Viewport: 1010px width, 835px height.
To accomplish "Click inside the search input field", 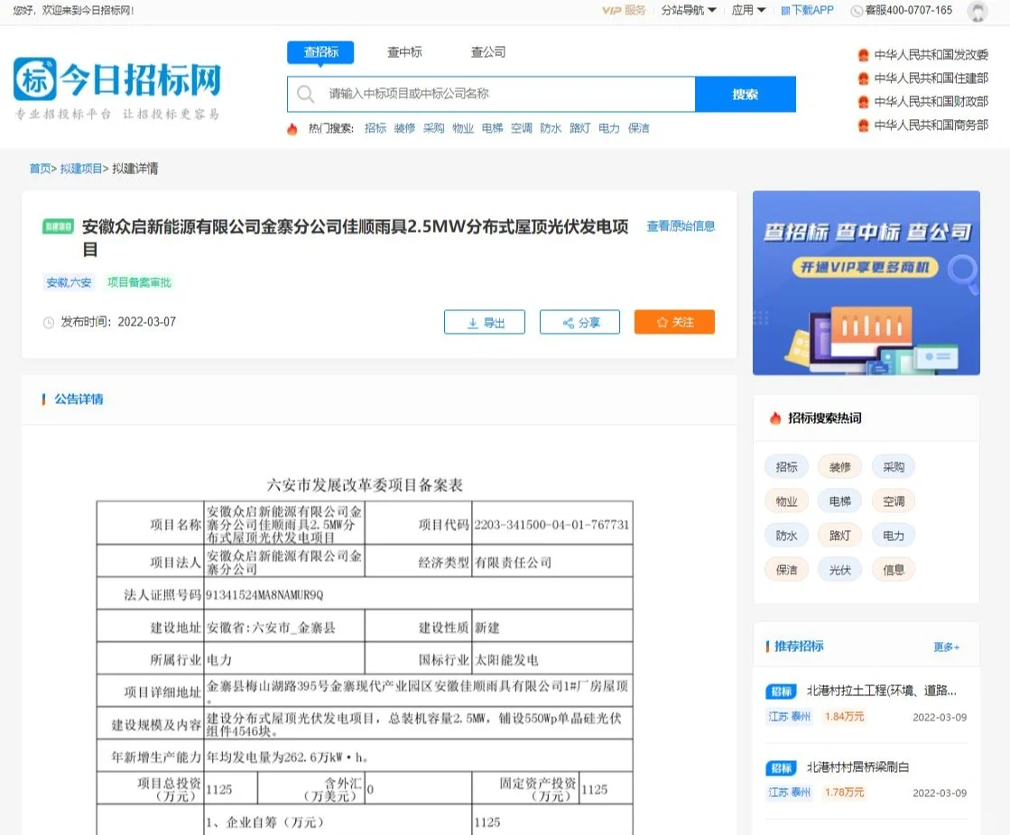I will coord(496,93).
